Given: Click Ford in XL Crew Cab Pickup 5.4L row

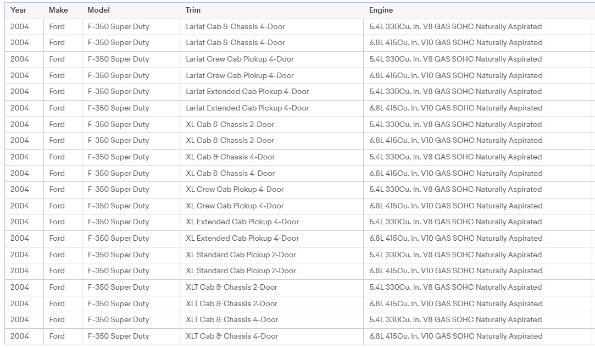Looking at the screenshot, I should (57, 189).
